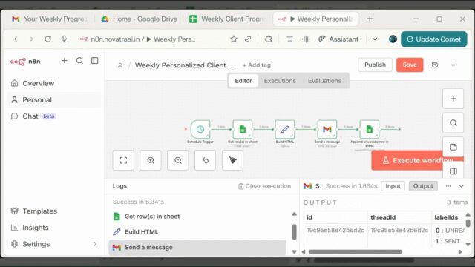Open the Get row(s) in sheet node
The image size is (475, 267).
(x=243, y=129)
